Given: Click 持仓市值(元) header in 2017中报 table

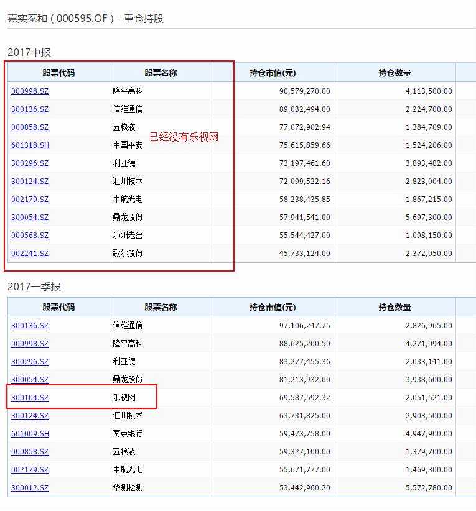Looking at the screenshot, I should pos(273,73).
